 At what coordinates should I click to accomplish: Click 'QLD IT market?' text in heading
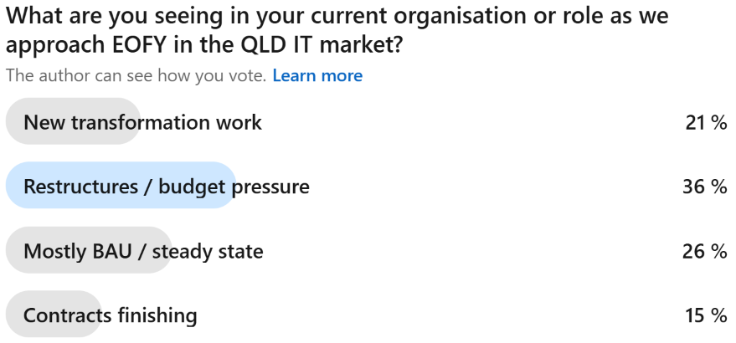tap(322, 45)
